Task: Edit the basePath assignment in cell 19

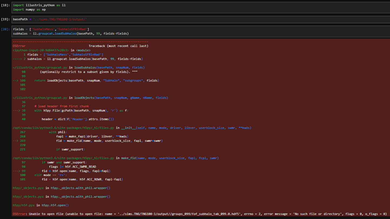Action: coord(50,19)
